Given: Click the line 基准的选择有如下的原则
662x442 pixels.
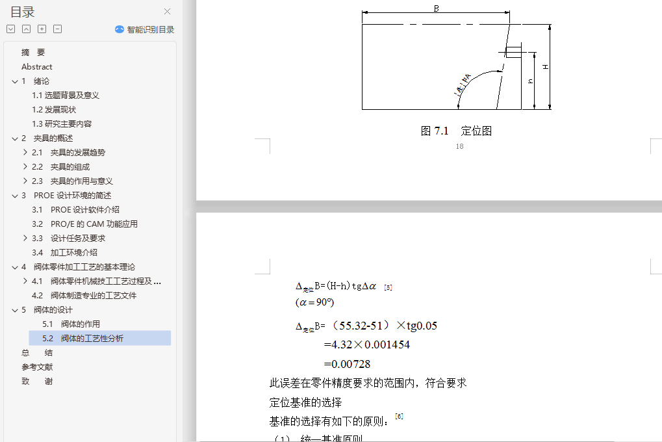Looking at the screenshot, I should pyautogui.click(x=329, y=421).
